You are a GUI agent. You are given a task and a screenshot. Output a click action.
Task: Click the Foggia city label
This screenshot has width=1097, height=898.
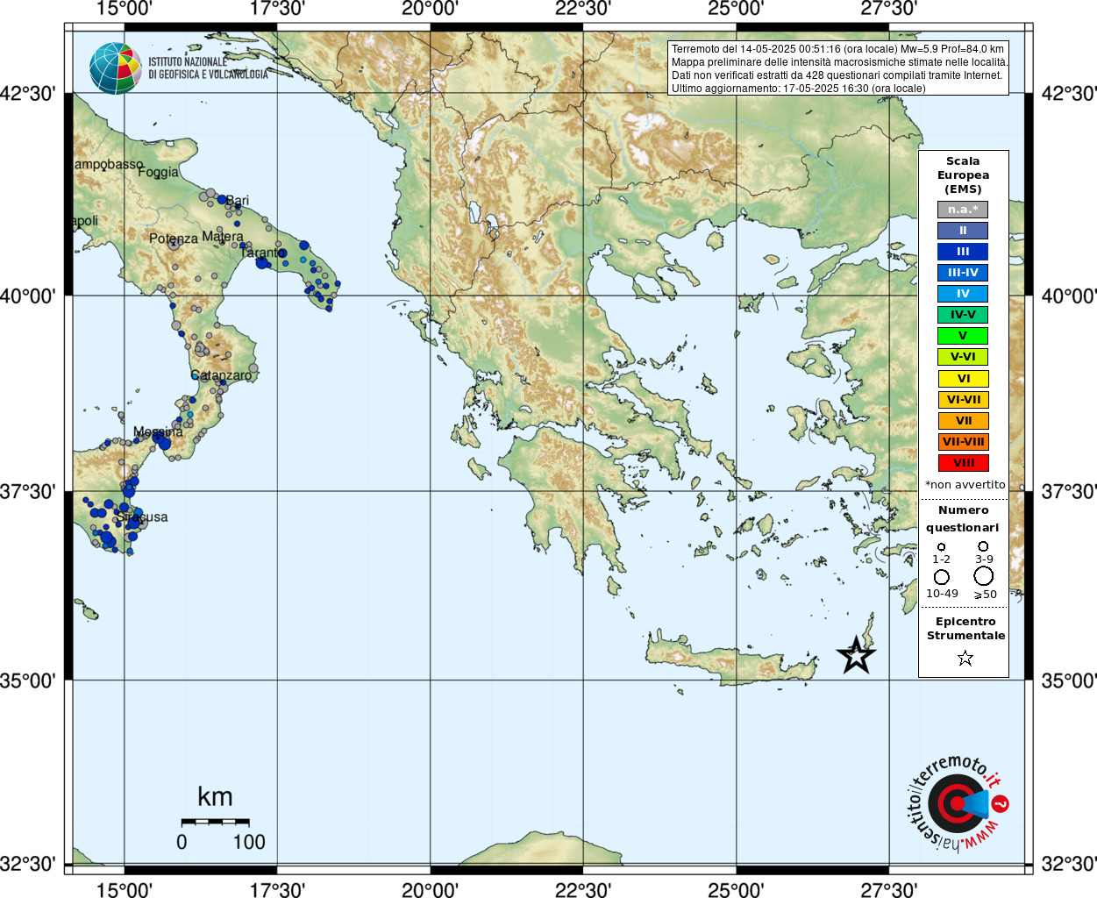(158, 172)
